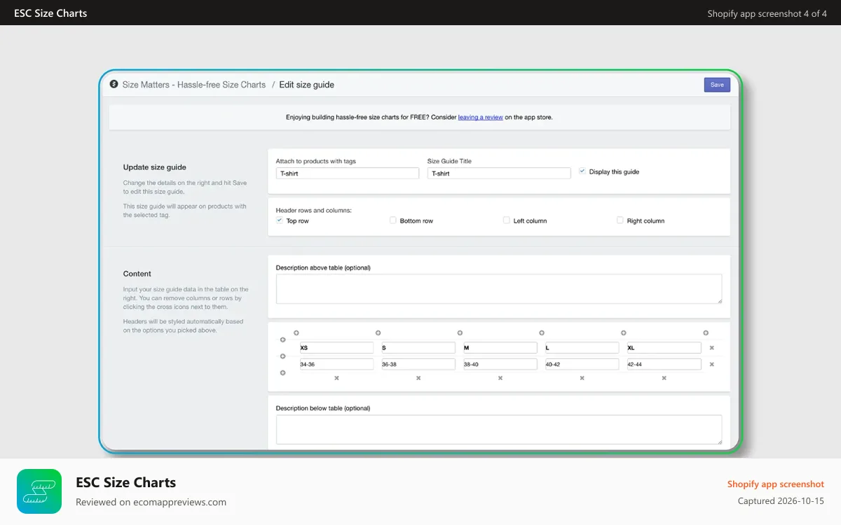Edit the 36-38 table cell
Screen dimensions: 841x525
click(418, 364)
